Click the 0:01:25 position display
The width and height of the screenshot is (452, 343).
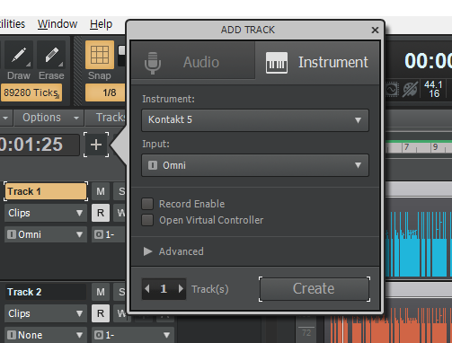pos(39,145)
